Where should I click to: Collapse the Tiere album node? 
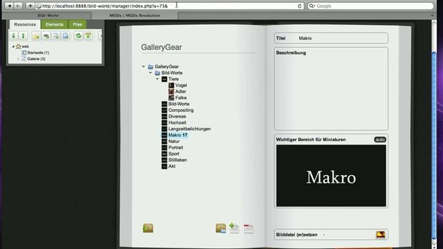point(157,79)
